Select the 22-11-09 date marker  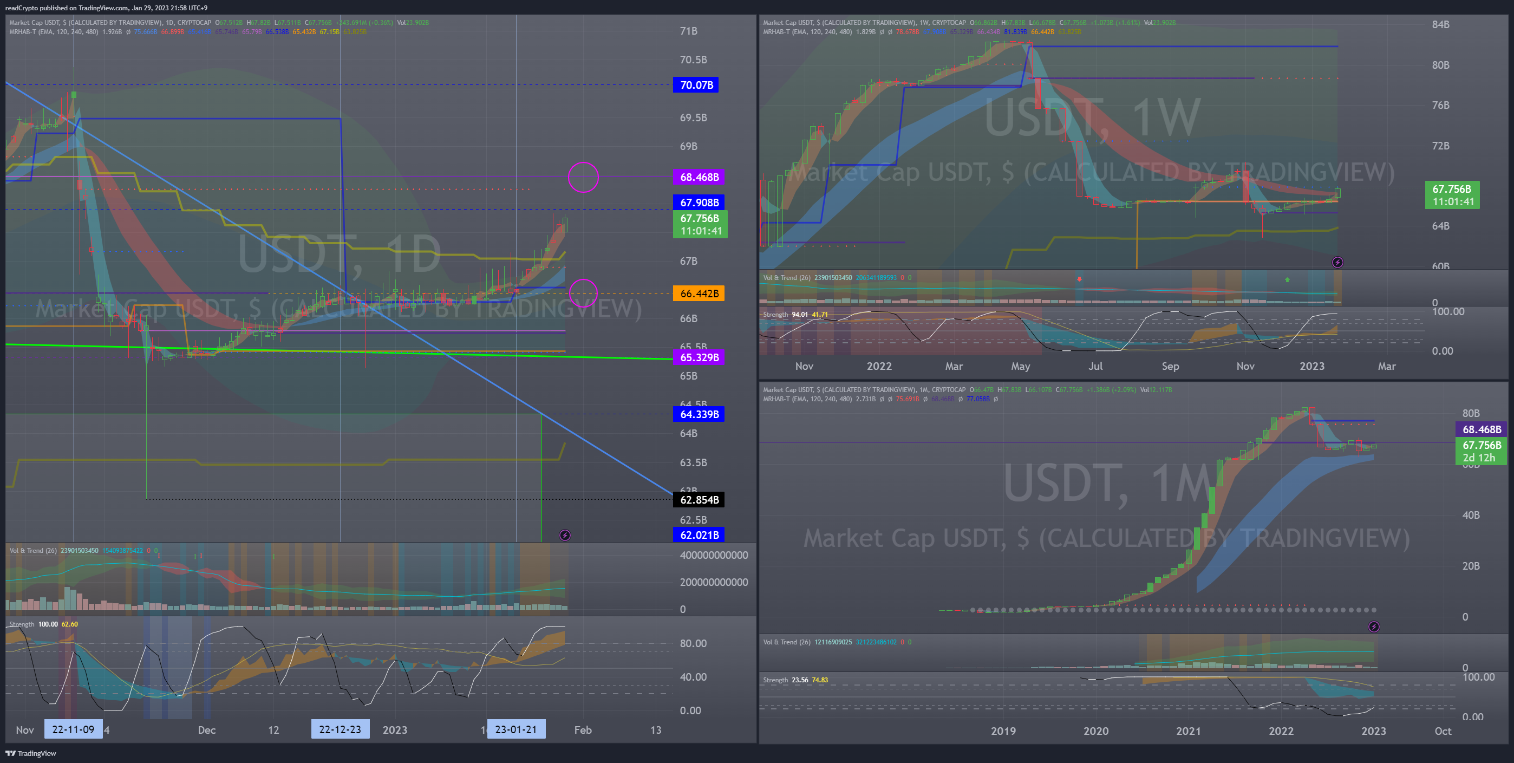click(73, 729)
